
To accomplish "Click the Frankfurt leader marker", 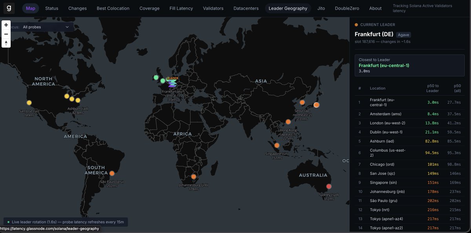I will [x=172, y=83].
